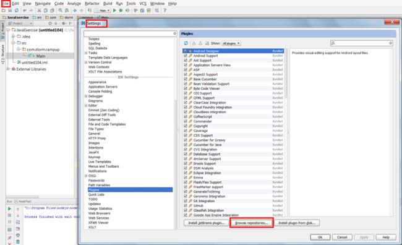Viewport: 402px width, 245px height.
Task: Click the Stop icon in the Run panel
Action: coord(9,215)
